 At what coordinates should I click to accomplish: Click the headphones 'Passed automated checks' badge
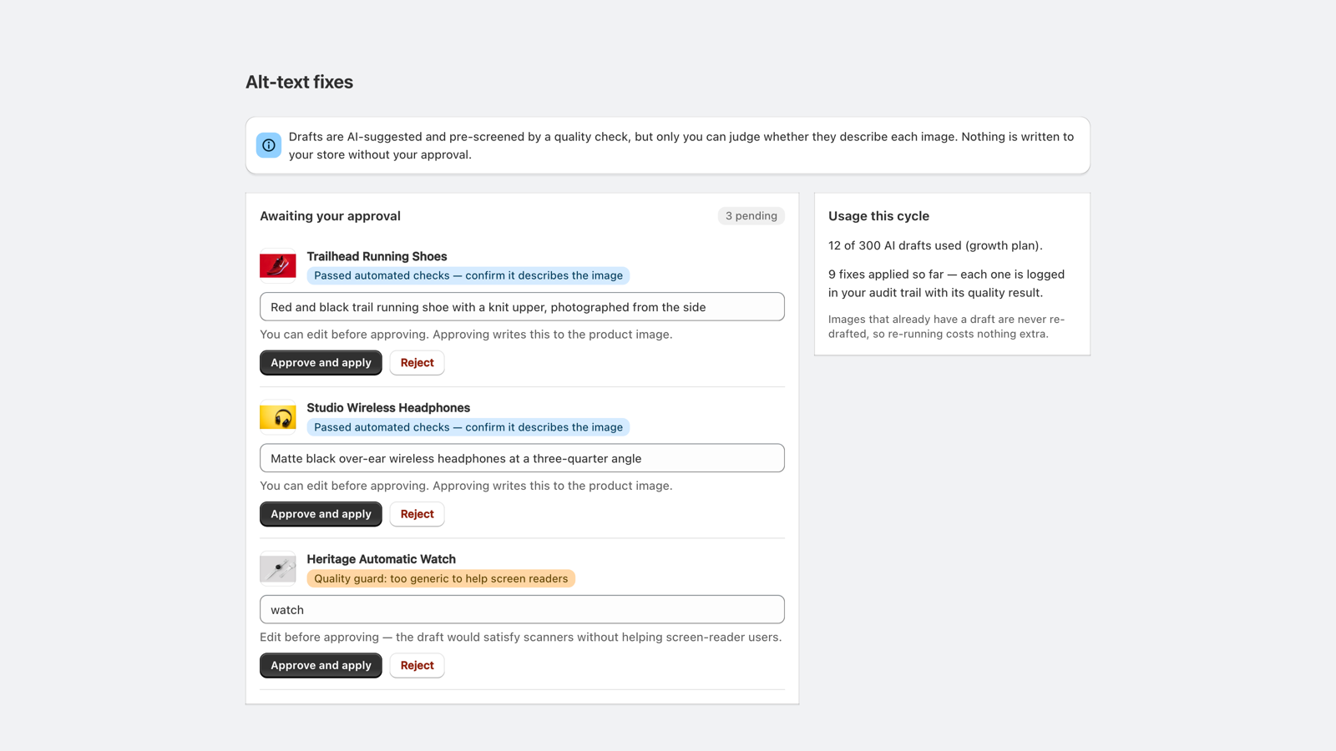tap(468, 427)
